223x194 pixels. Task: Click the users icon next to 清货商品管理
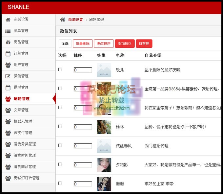8,167
